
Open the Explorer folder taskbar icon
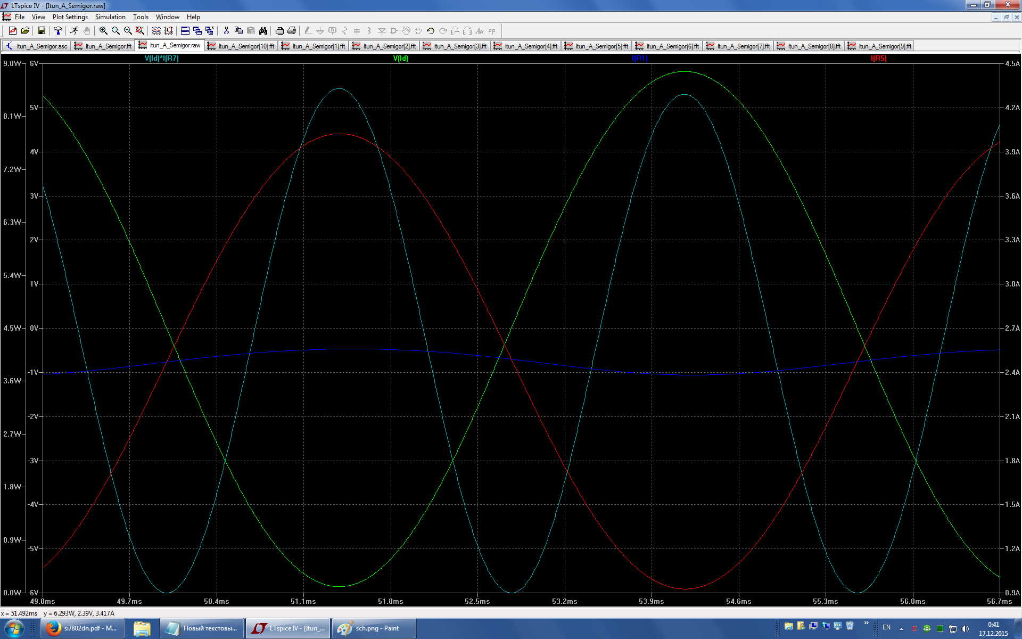[x=142, y=628]
